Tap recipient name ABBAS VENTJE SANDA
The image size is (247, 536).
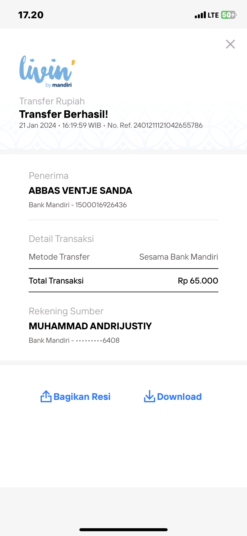coord(80,191)
